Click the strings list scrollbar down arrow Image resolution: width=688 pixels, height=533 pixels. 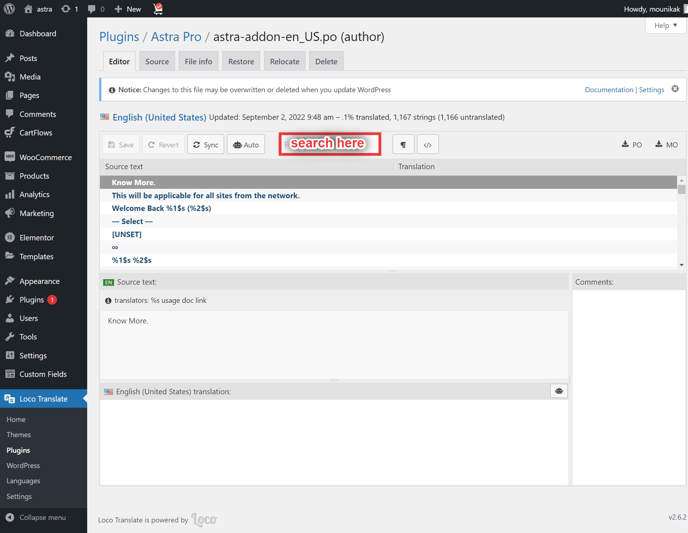click(681, 265)
